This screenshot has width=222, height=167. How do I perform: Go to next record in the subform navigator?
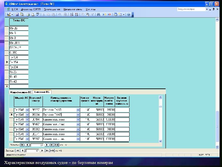point(47,145)
